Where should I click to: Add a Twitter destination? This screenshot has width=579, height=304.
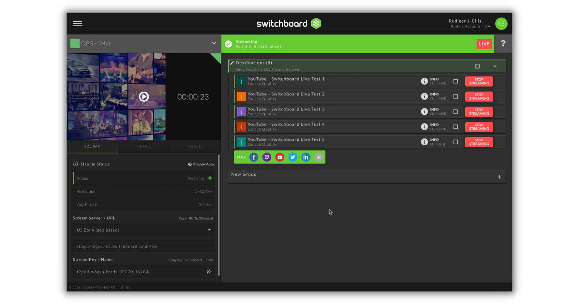(293, 157)
